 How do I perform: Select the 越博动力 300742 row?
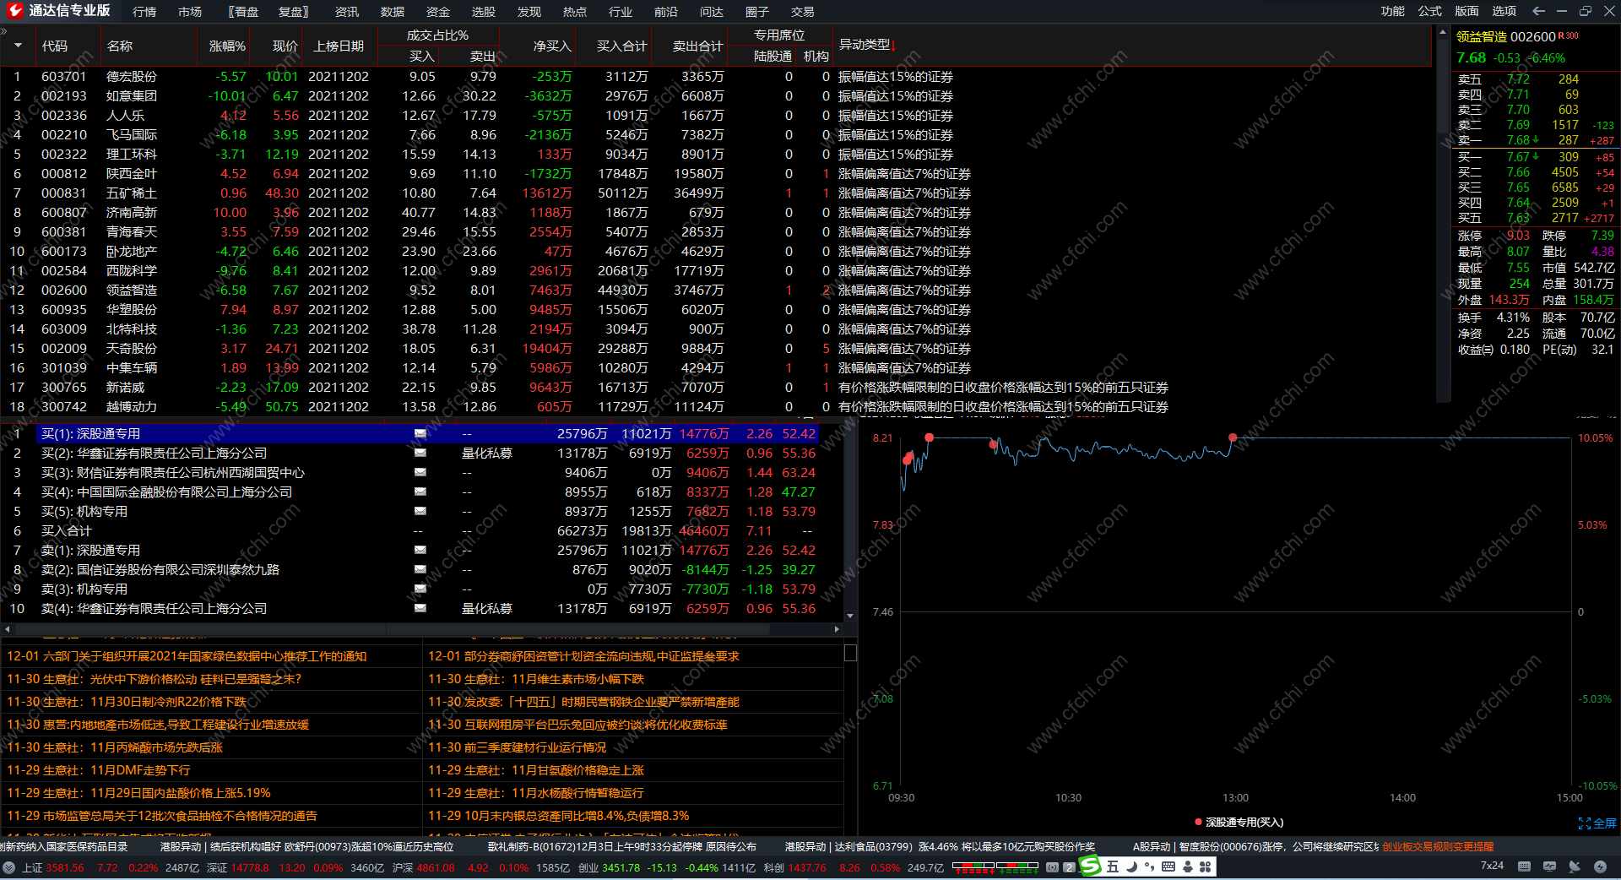(716, 406)
